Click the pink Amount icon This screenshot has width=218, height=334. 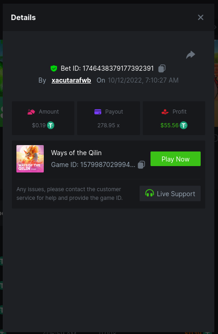click(x=31, y=112)
